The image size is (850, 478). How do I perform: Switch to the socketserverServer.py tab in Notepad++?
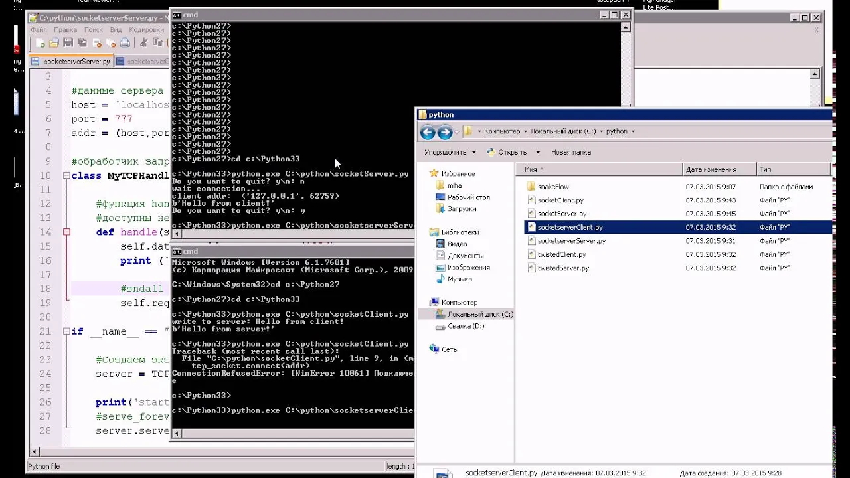pyautogui.click(x=71, y=62)
